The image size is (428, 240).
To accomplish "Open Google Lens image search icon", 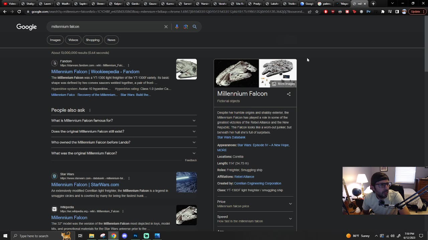I will pos(186,27).
